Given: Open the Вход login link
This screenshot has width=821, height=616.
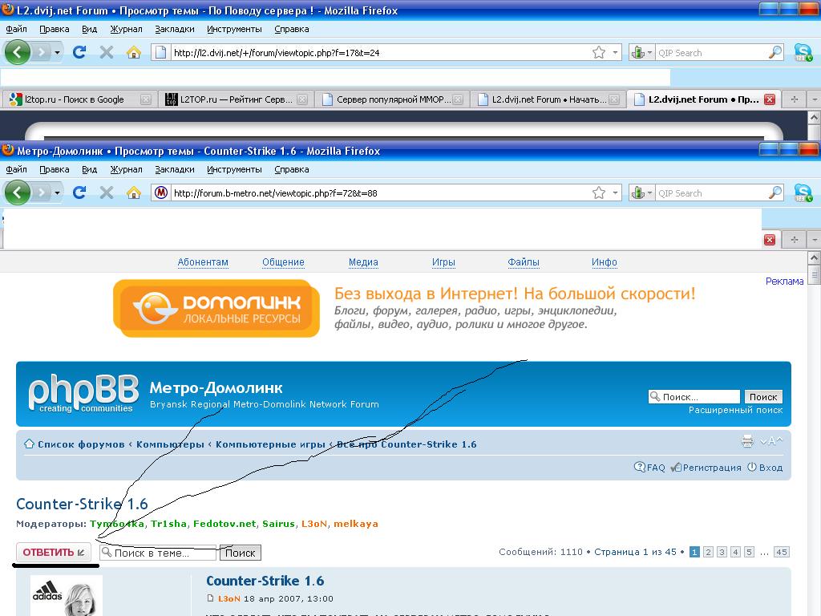Looking at the screenshot, I should click(x=770, y=468).
